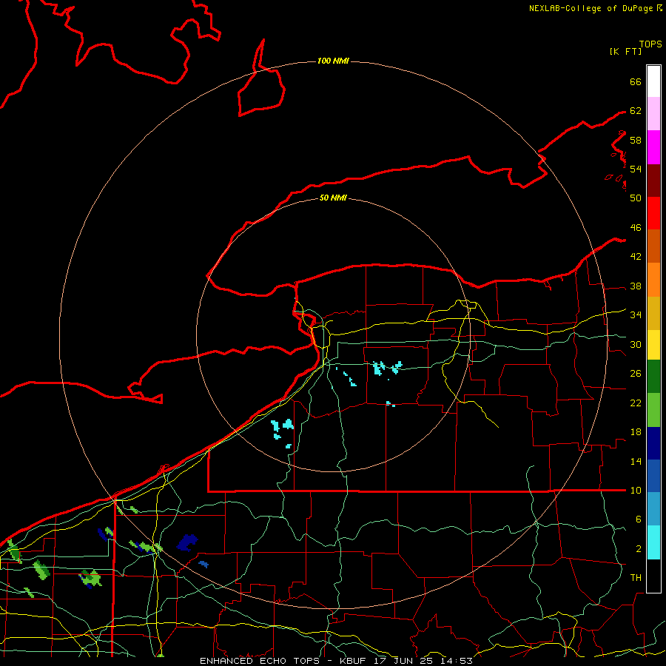Image resolution: width=666 pixels, height=666 pixels.
Task: Click the '58' legend value
Action: click(636, 140)
